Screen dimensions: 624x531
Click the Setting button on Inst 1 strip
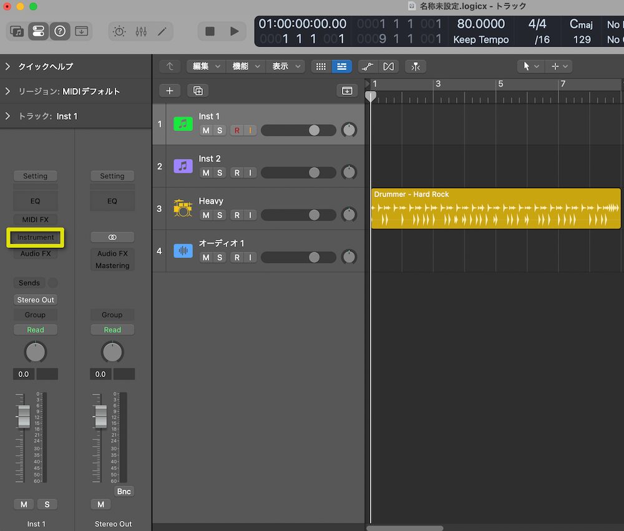(36, 176)
